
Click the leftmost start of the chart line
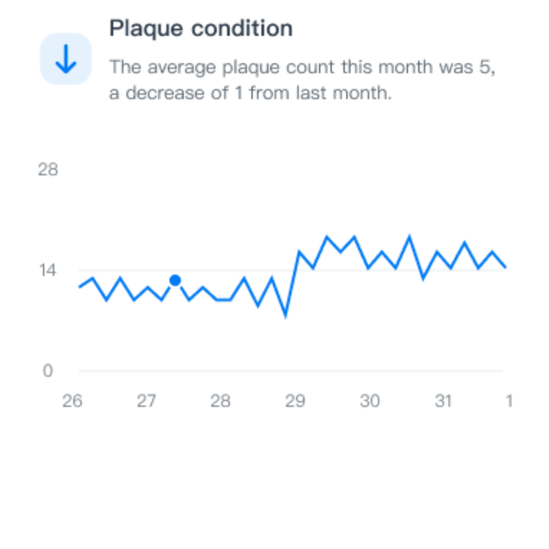click(80, 287)
